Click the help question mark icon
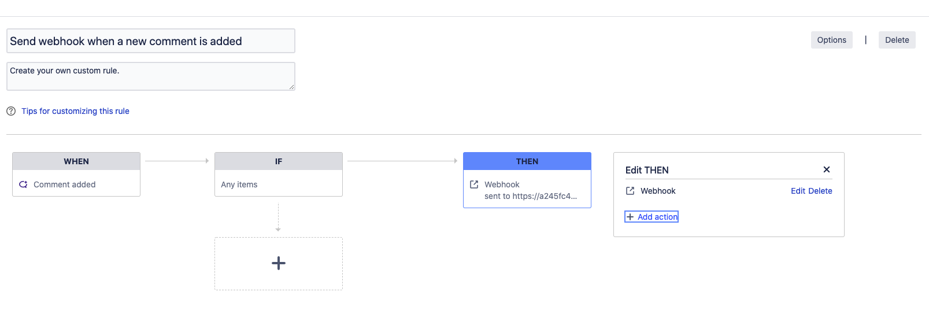 (x=11, y=111)
